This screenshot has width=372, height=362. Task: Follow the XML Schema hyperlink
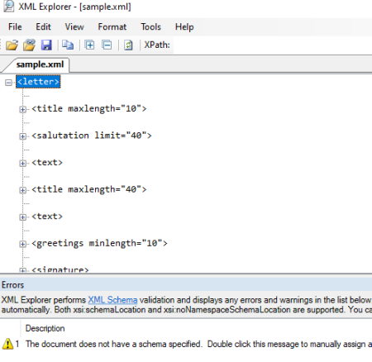coord(112,300)
